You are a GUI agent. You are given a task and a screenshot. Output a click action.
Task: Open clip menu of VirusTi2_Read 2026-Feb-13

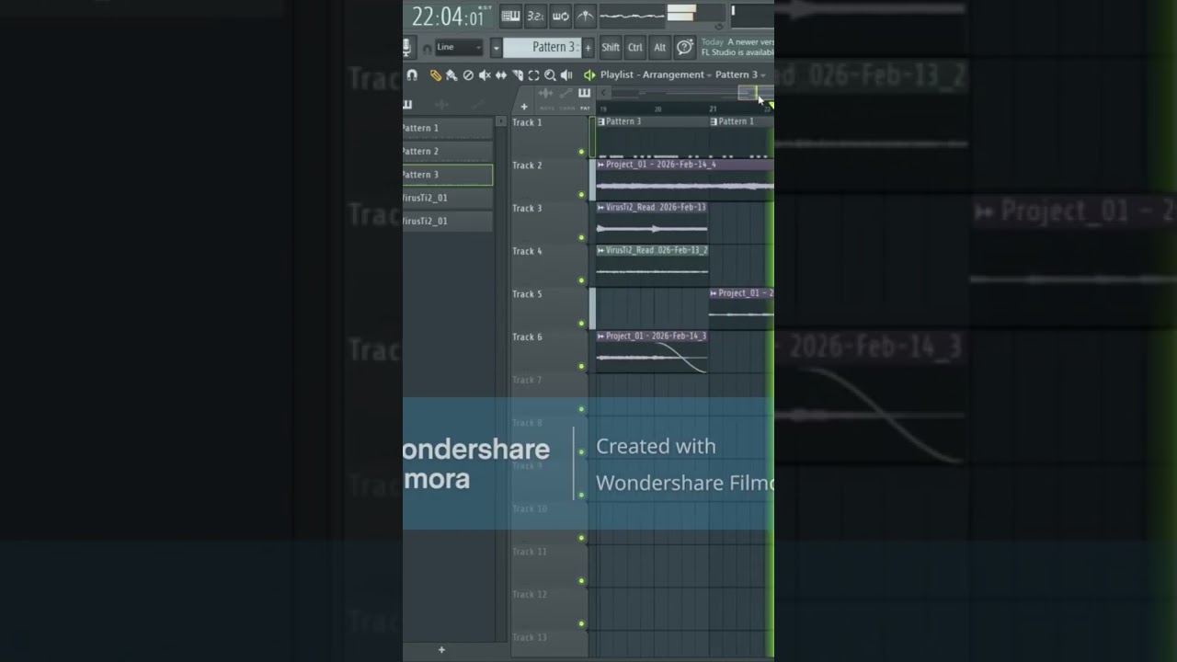[x=600, y=208]
